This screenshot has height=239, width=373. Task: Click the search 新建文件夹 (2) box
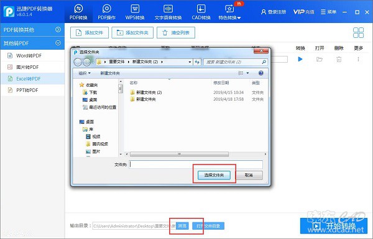click(x=235, y=62)
